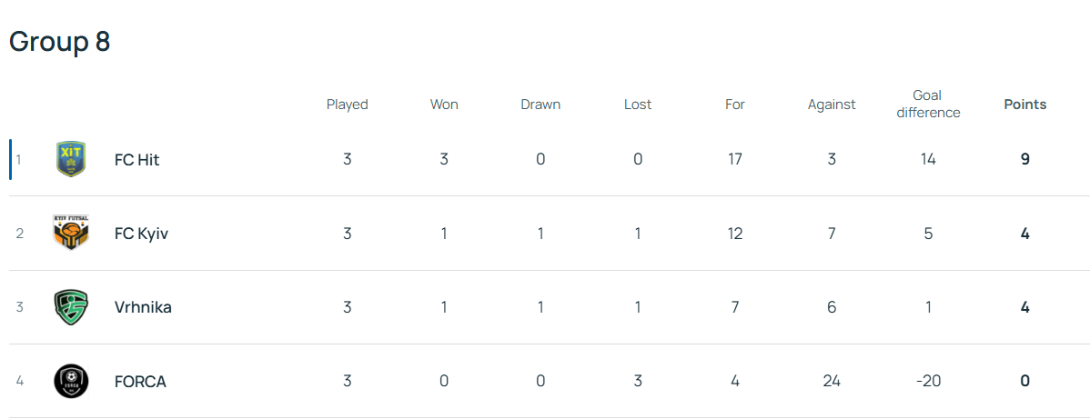Screen dimensions: 1090x419
Task: Click the Points column header
Action: 1024,105
